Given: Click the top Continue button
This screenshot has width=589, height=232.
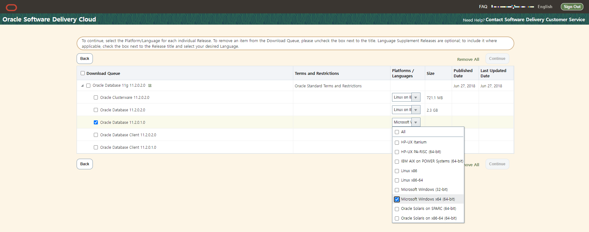Looking at the screenshot, I should (x=497, y=59).
